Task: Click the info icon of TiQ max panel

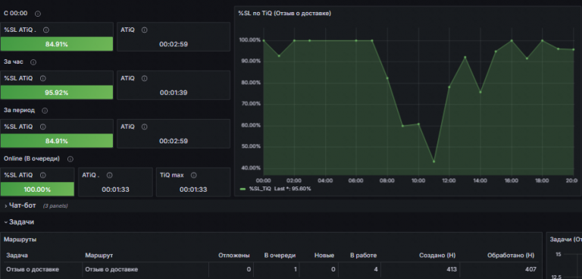Action: coord(193,175)
